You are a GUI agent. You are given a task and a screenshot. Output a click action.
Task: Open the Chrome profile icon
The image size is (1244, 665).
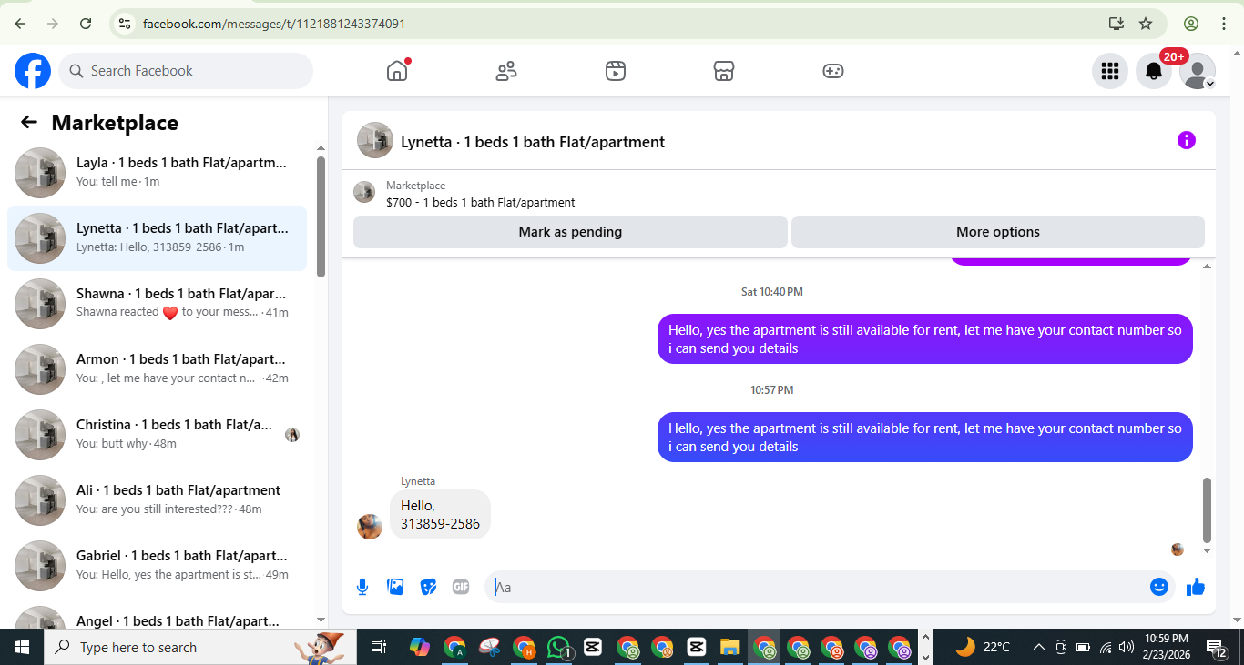point(1191,24)
